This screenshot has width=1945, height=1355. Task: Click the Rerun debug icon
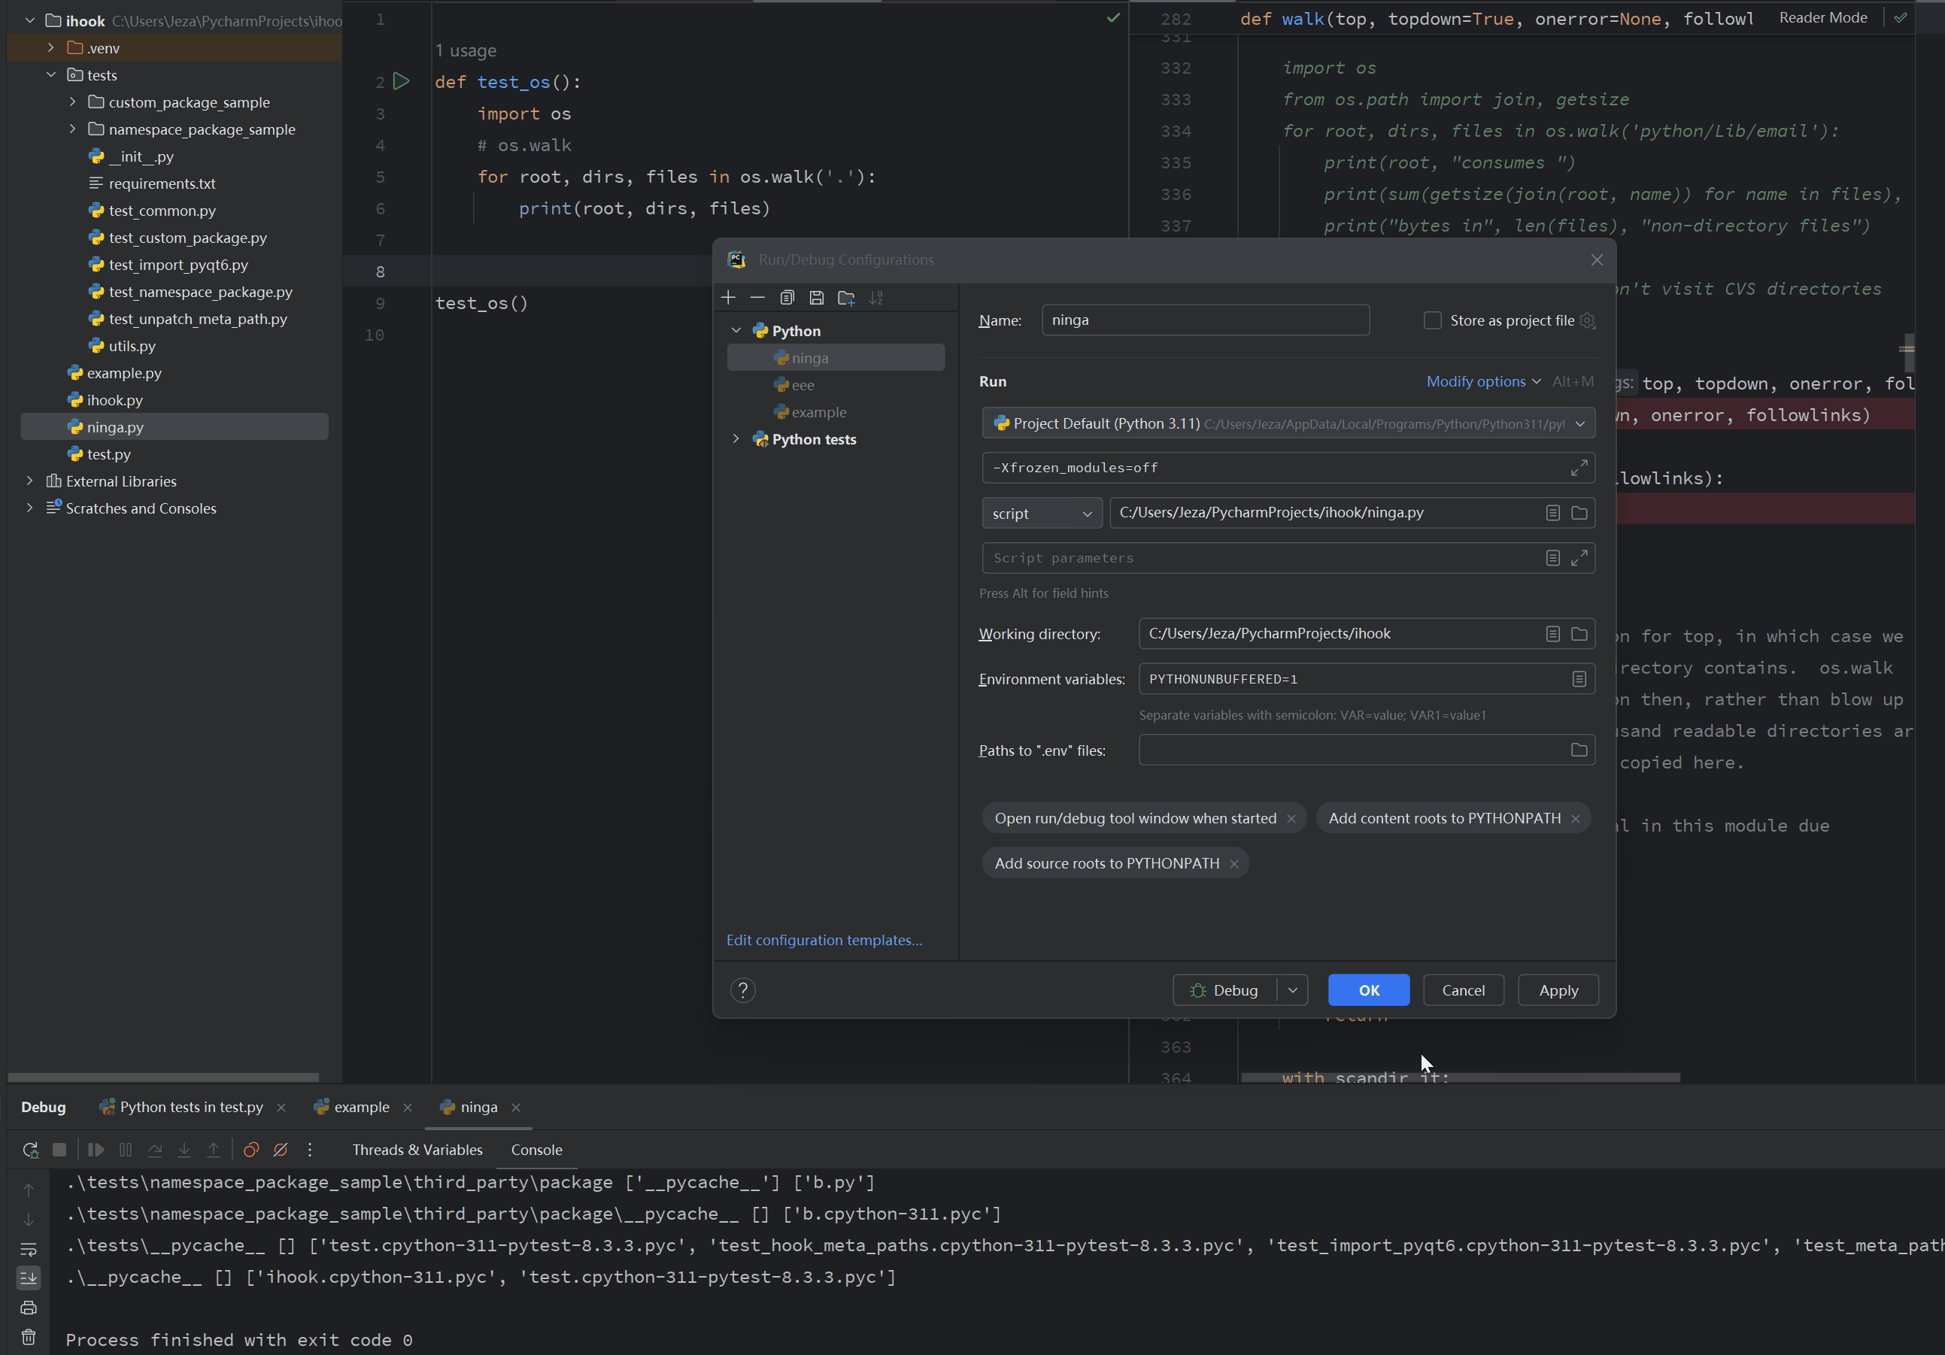point(31,1150)
